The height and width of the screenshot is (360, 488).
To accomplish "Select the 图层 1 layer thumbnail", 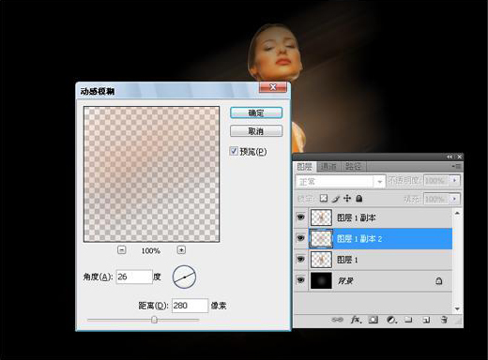I will [x=321, y=260].
